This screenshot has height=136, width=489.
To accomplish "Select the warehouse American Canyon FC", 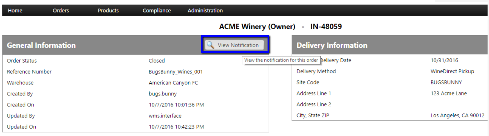I will click(173, 83).
